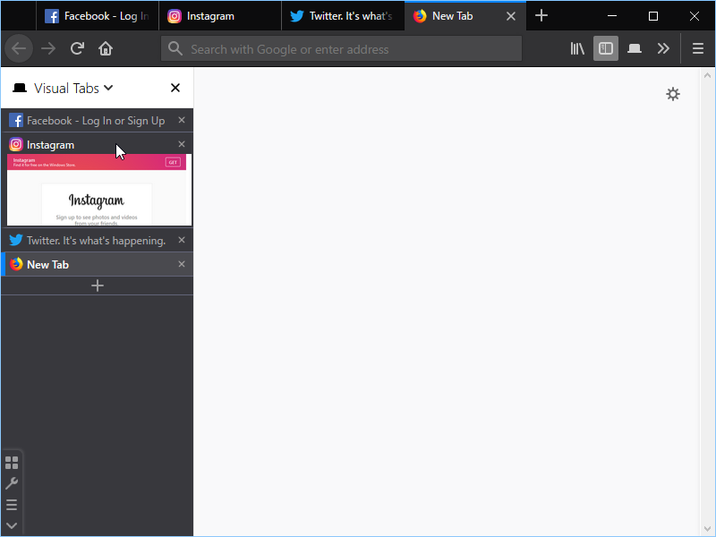Viewport: 716px width, 537px height.
Task: Minimize the Firefox window
Action: tap(612, 16)
